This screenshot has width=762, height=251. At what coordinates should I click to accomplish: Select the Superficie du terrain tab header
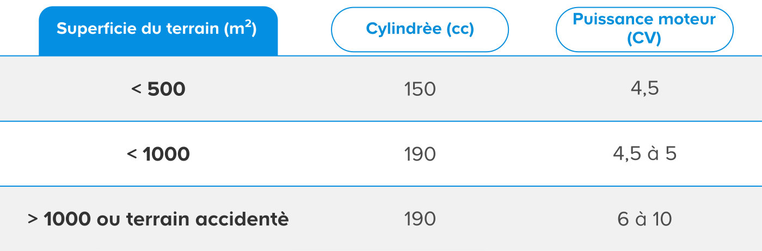click(x=158, y=30)
